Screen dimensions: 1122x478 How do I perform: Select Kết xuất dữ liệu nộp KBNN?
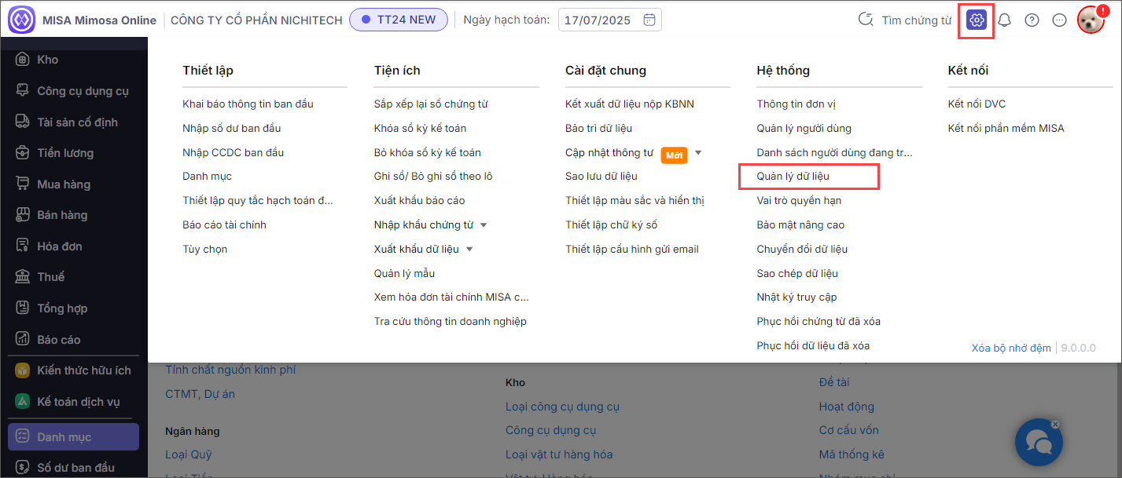pyautogui.click(x=630, y=104)
